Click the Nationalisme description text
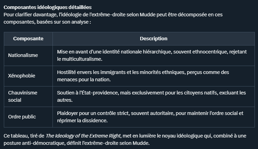This screenshot has height=149, width=258. click(x=152, y=55)
